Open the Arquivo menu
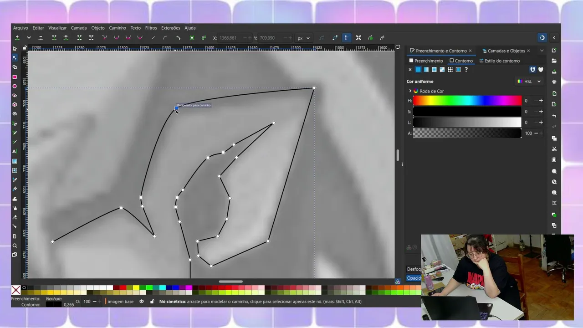 coord(20,28)
